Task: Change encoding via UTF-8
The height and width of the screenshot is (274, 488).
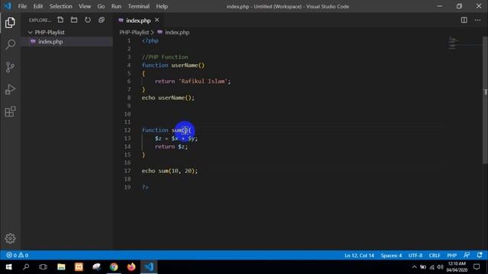Action: pos(415,256)
